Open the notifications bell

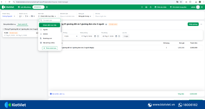point(151,7)
